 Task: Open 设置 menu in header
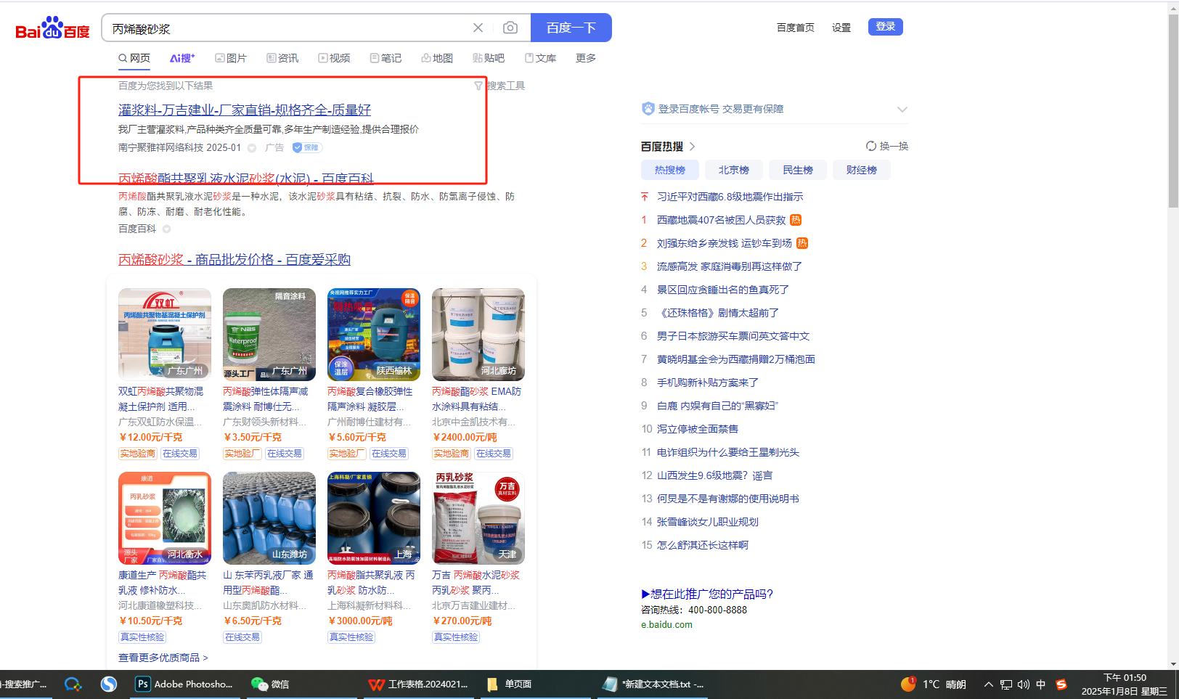841,28
